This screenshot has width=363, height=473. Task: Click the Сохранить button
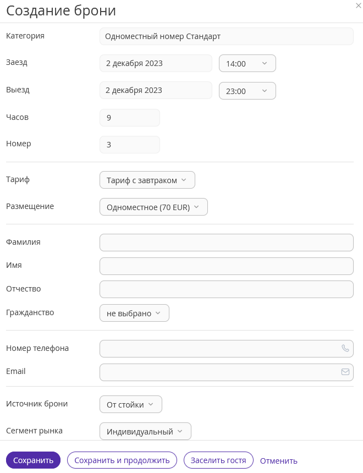pyautogui.click(x=33, y=460)
